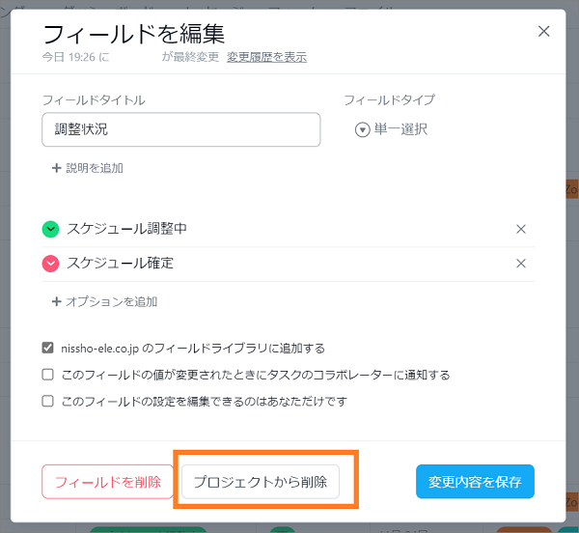The width and height of the screenshot is (579, 533).
Task: Click the plus icon beside 説明を追加
Action: pos(56,168)
